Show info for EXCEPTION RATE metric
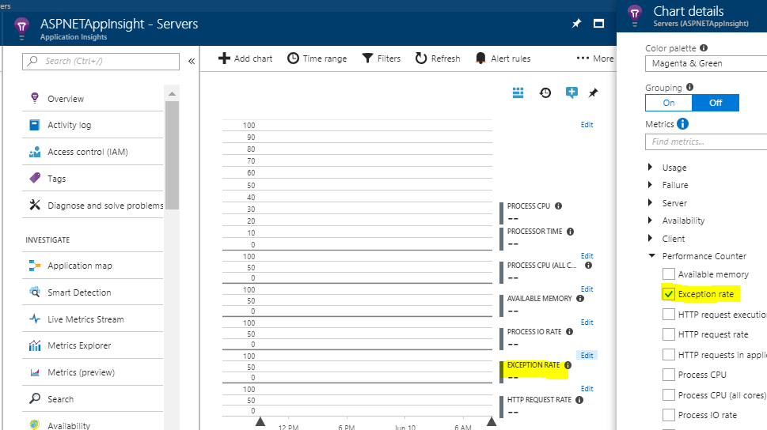This screenshot has width=767, height=430. click(568, 365)
